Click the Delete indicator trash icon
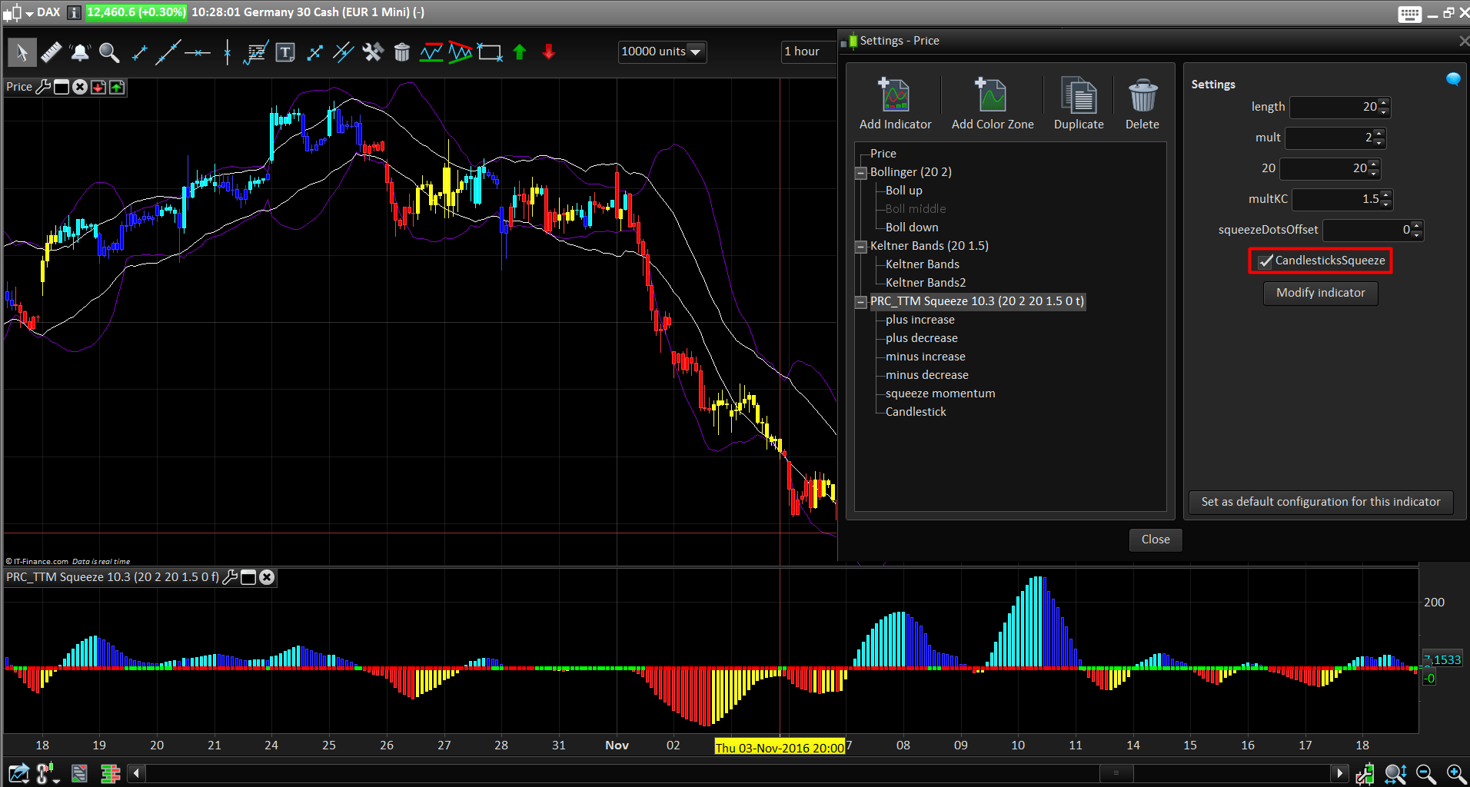Screen dimensions: 1470x787 (x=1142, y=95)
